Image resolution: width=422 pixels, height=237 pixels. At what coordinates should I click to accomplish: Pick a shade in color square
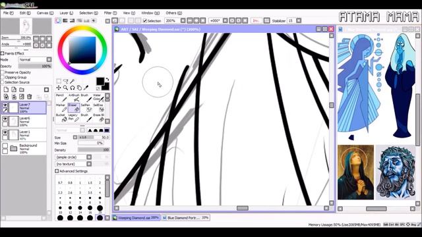tap(82, 50)
